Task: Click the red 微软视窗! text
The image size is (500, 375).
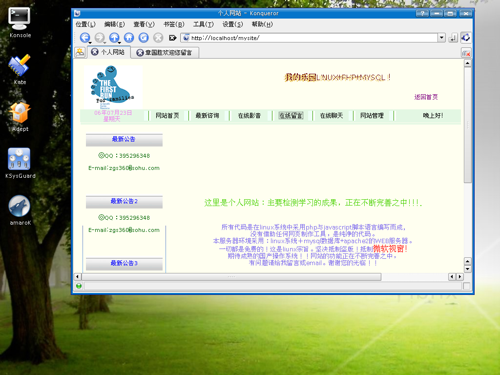Action: (x=390, y=249)
